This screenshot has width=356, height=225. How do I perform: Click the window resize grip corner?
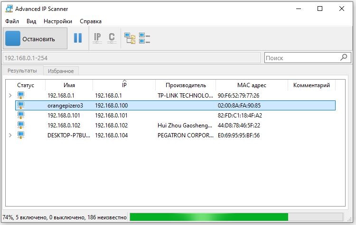350,219
